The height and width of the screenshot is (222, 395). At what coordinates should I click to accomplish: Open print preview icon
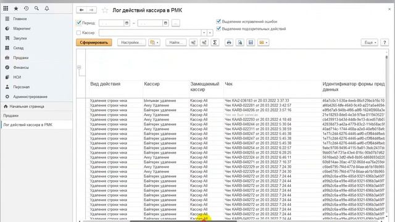click(240, 43)
